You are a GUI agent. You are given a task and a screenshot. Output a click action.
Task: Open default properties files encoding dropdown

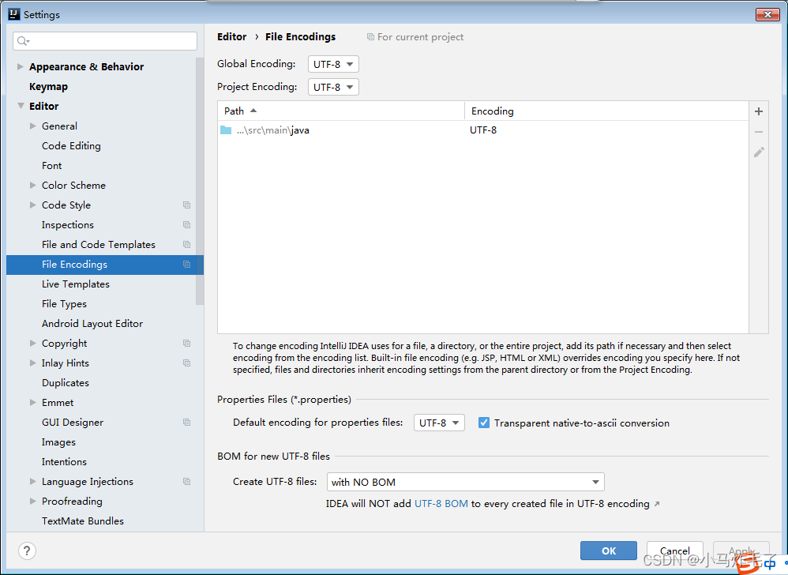point(439,423)
